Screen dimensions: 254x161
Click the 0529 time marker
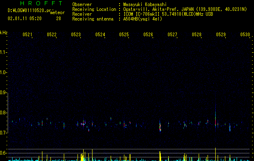tap(221, 34)
